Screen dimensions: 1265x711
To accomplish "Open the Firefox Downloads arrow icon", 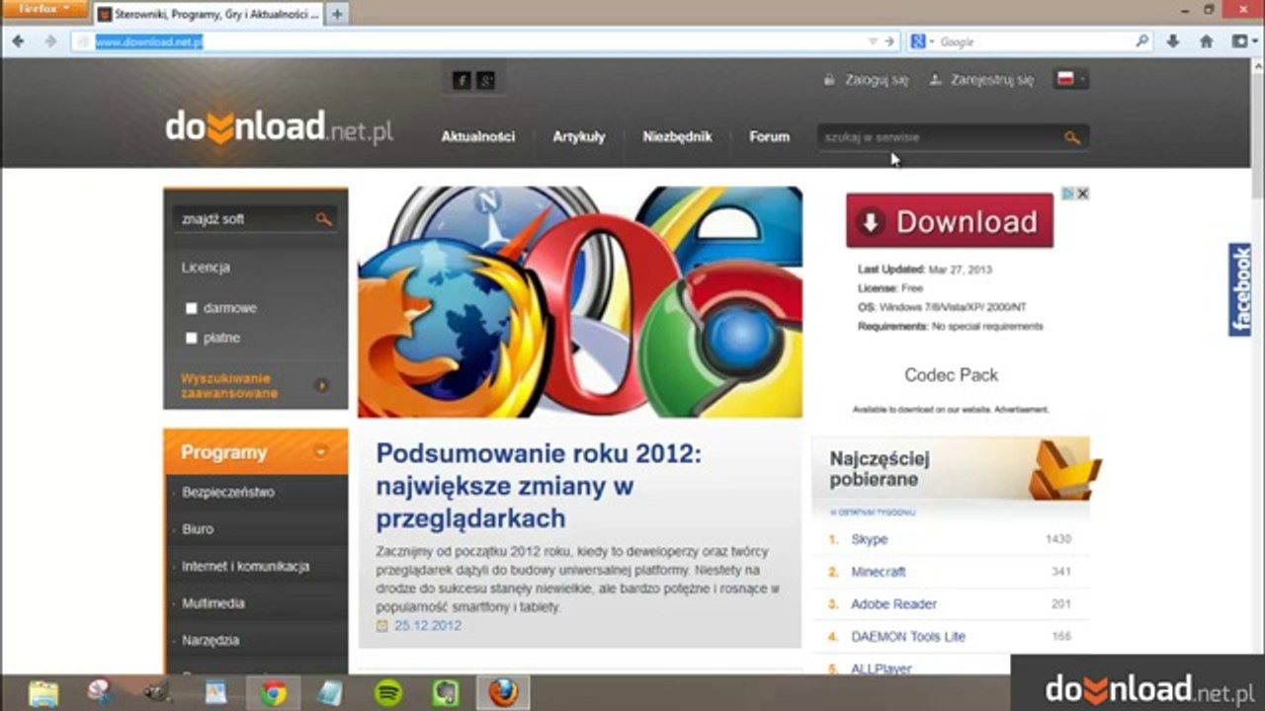I will [1173, 41].
